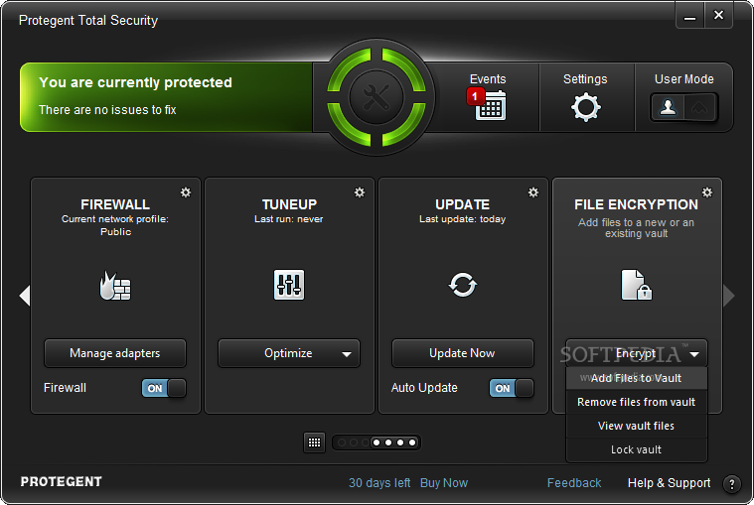Click the File Encryption locked document icon
The image size is (754, 505).
[x=636, y=285]
